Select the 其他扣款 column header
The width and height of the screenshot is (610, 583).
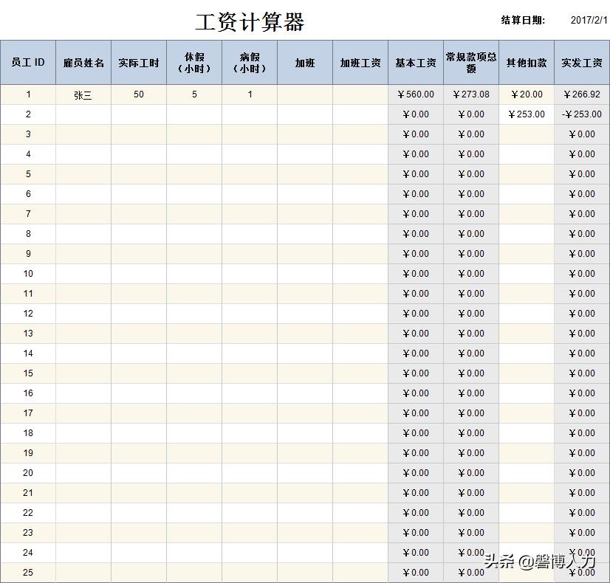[524, 62]
